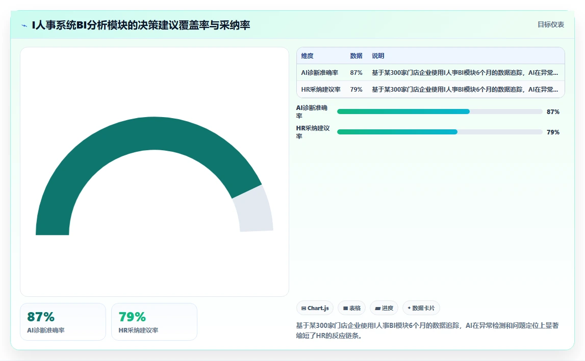Click the 说明 column header
The image size is (585, 361).
click(x=378, y=56)
